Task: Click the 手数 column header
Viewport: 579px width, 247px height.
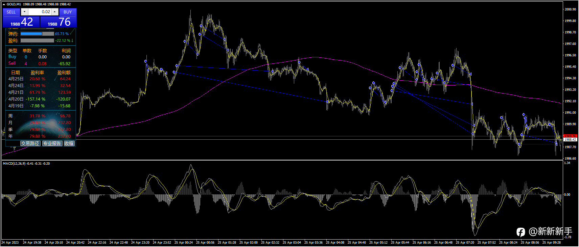Action: click(43, 51)
